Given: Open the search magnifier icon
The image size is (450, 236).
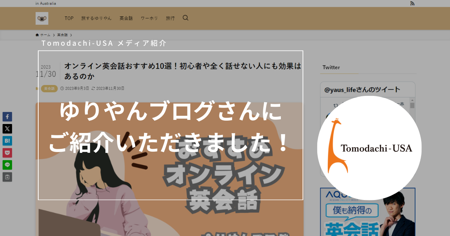Looking at the screenshot, I should point(186,18).
